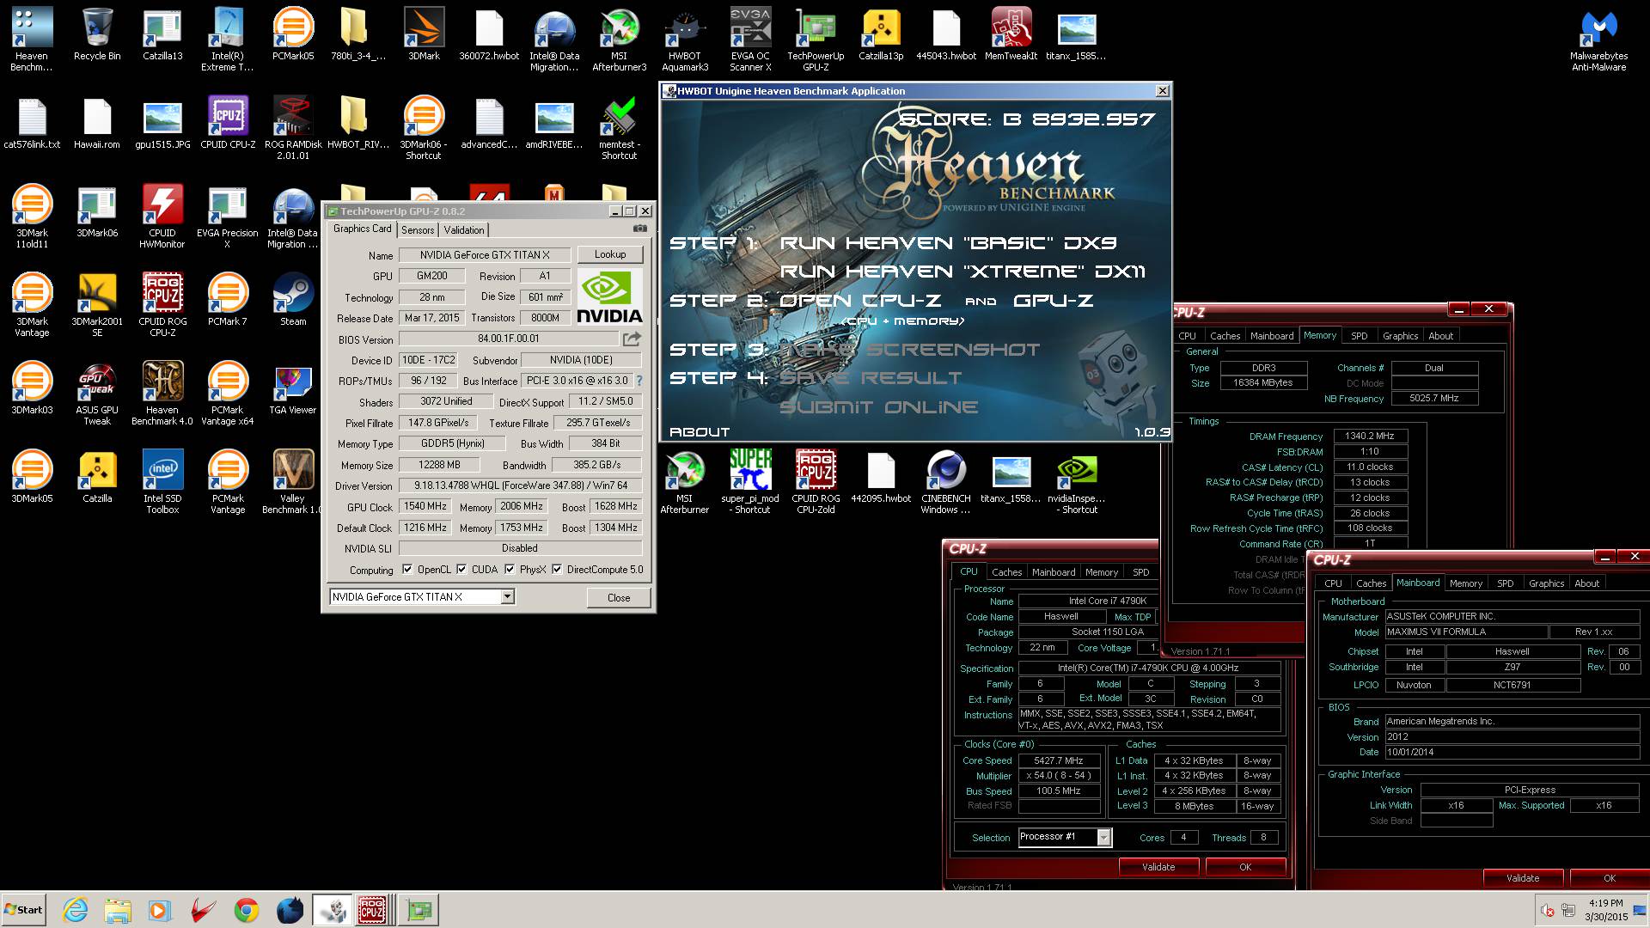Open the Recycle Bin desktop icon
This screenshot has width=1650, height=928.
[97, 36]
